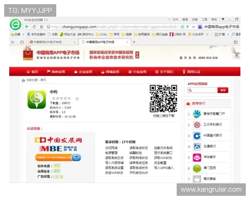Close the active 中国商用APP电子市场 tab
Viewport: 250px width, 200px height.
tap(127, 42)
